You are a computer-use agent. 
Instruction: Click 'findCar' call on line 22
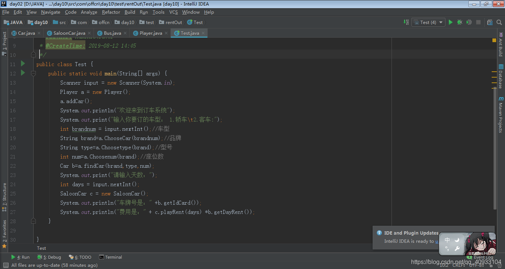point(94,166)
